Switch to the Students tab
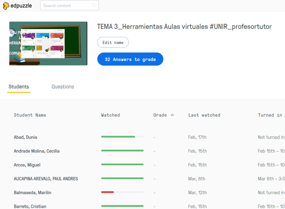The height and width of the screenshot is (209, 285). [19, 87]
